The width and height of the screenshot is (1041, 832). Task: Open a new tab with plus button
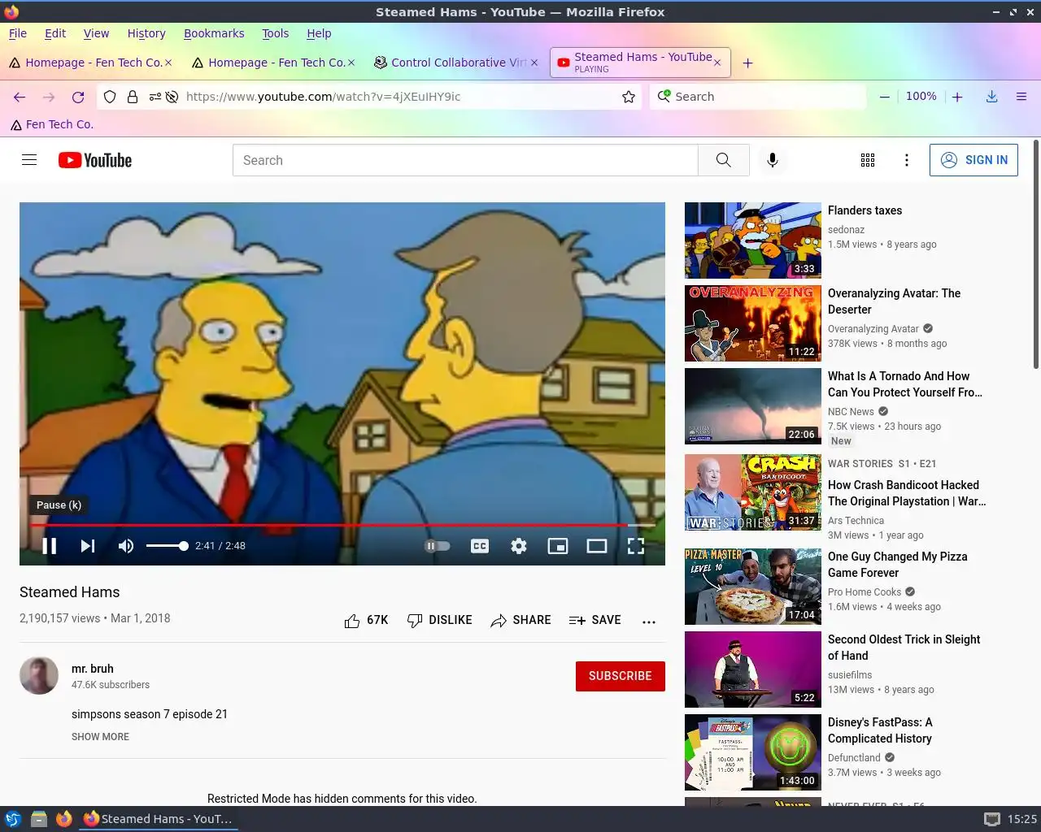(x=747, y=63)
